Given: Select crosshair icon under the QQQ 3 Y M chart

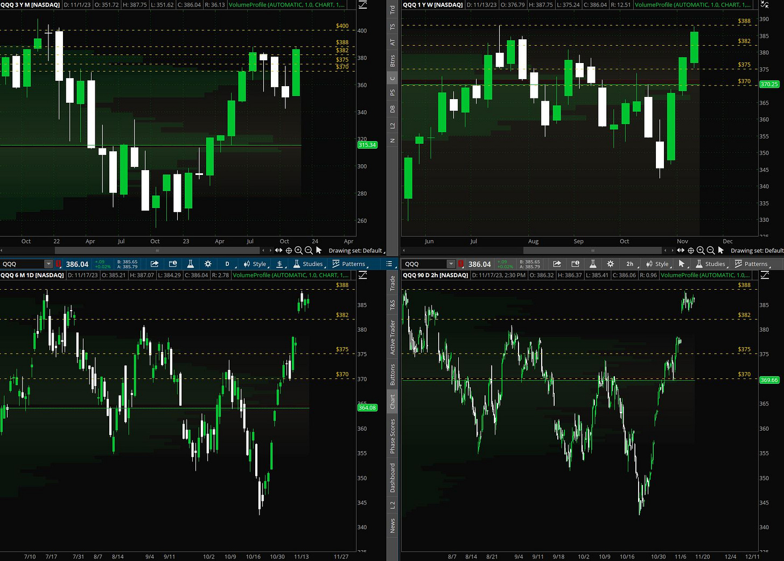Looking at the screenshot, I should click(x=289, y=250).
